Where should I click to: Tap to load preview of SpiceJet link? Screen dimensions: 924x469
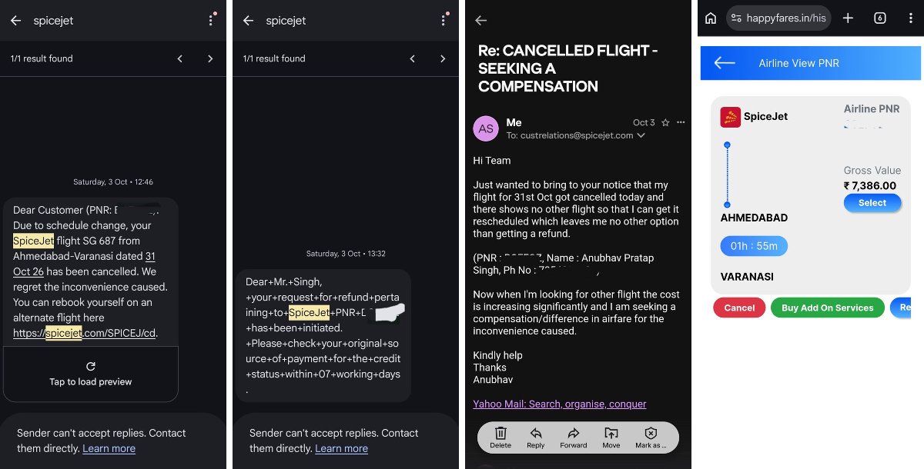(91, 374)
